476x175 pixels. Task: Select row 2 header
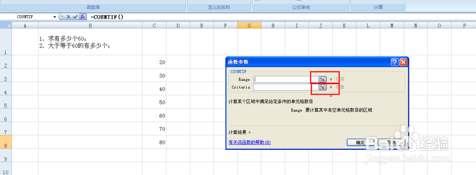click(6, 62)
